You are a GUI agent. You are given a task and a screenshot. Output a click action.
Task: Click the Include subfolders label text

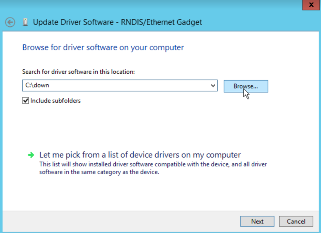tap(56, 101)
